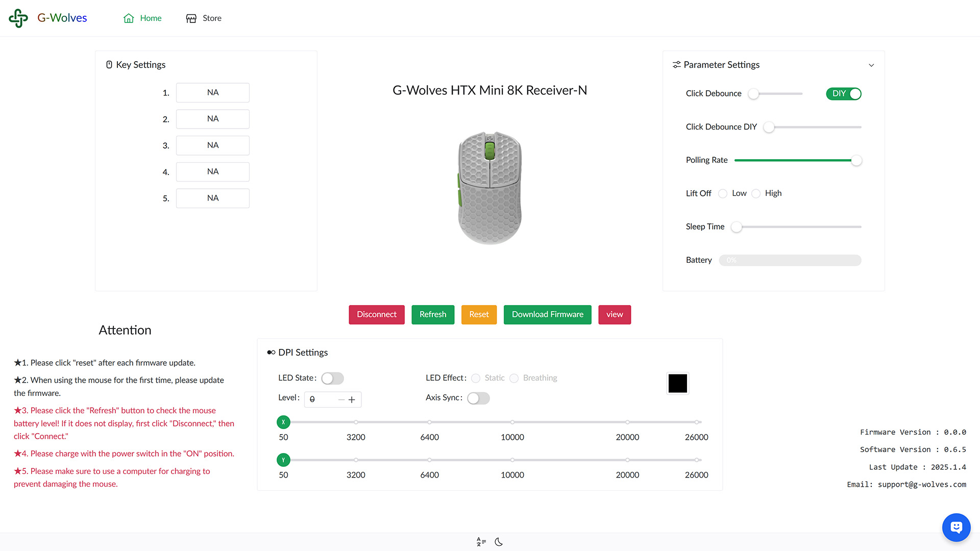Click the orange Reset button

pos(479,315)
